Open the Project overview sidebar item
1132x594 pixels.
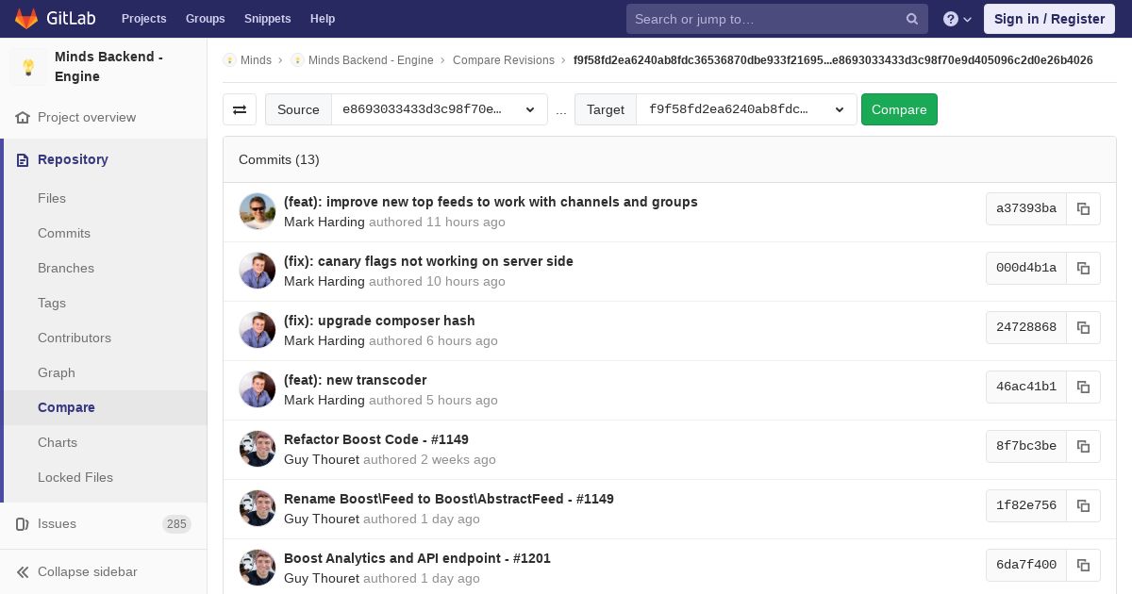86,117
